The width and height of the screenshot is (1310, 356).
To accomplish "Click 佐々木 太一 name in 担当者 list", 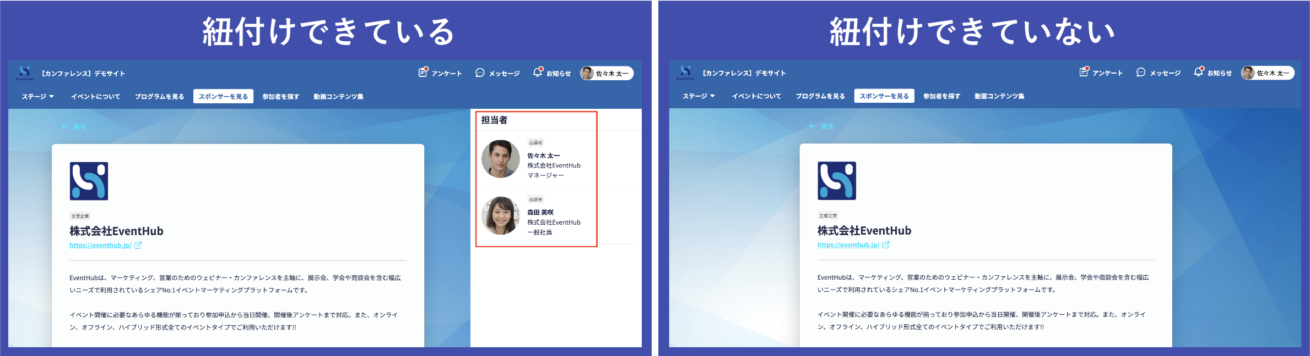I will 544,156.
